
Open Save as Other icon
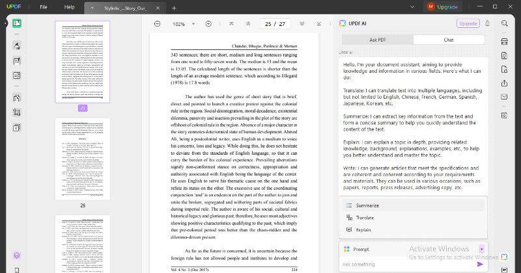click(504, 115)
